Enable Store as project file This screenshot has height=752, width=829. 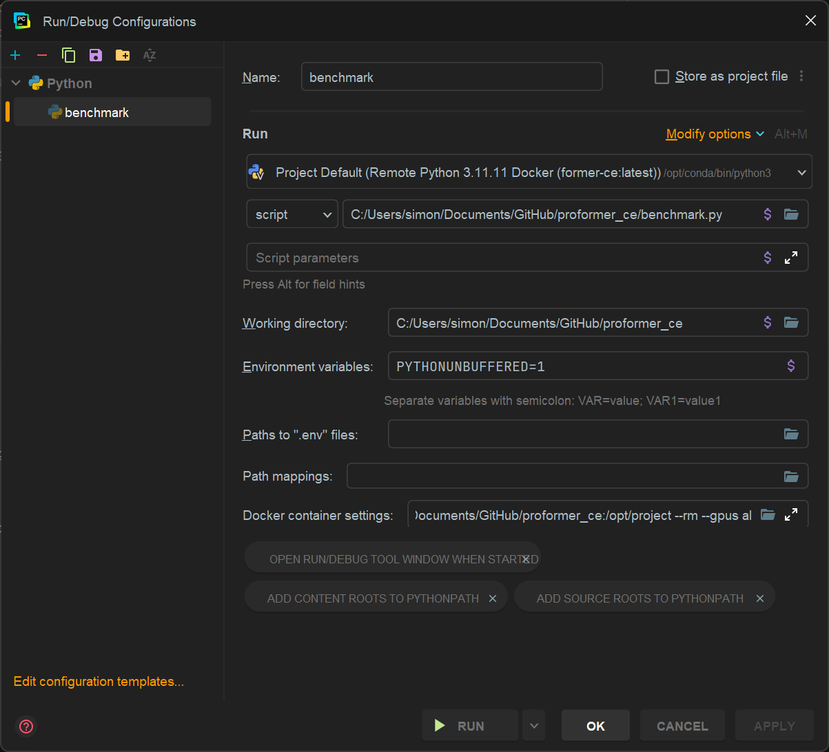pyautogui.click(x=662, y=76)
